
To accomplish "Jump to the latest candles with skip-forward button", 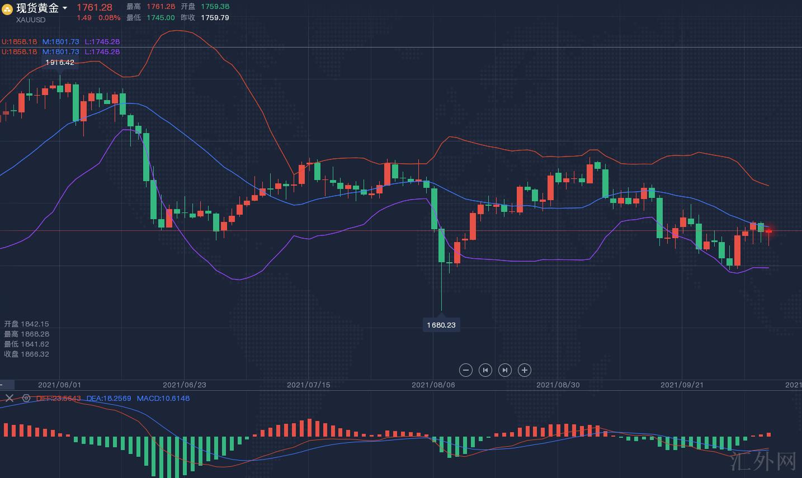I will [x=504, y=370].
